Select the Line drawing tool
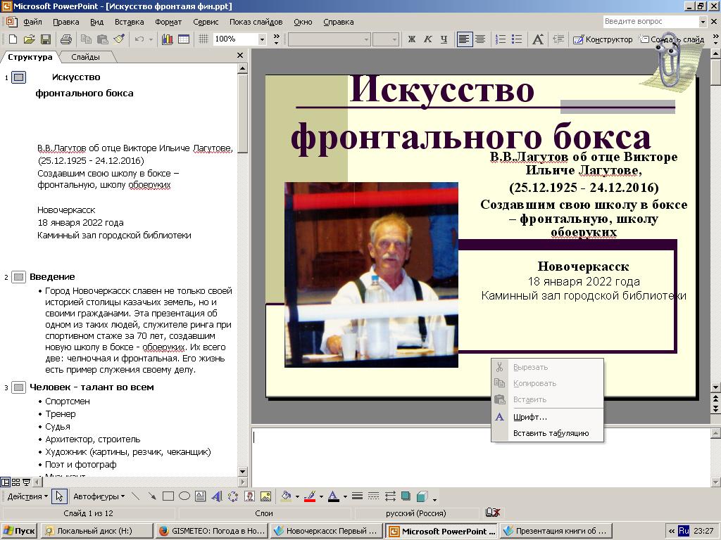721x540 pixels. tap(136, 496)
